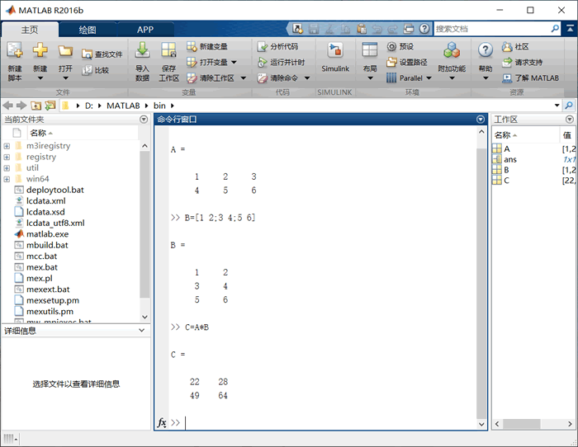Click the Compare (比较) icon

point(87,70)
